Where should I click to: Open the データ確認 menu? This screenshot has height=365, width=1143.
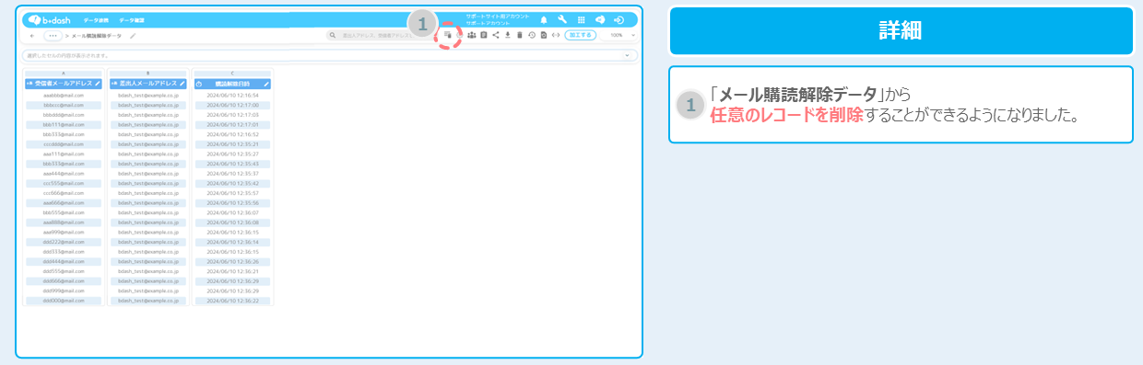[x=132, y=19]
